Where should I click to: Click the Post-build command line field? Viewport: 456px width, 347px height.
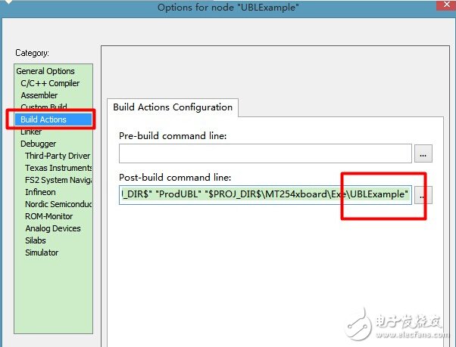[264, 195]
